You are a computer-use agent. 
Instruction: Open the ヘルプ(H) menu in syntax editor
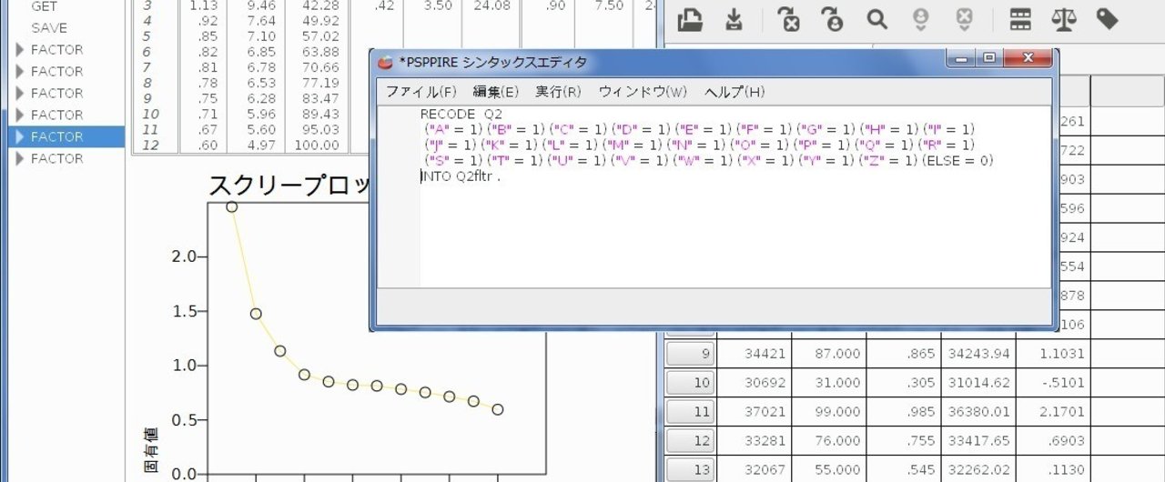tap(734, 92)
